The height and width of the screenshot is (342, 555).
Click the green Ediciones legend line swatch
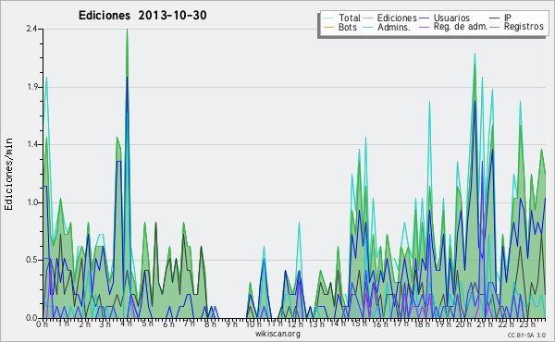368,18
